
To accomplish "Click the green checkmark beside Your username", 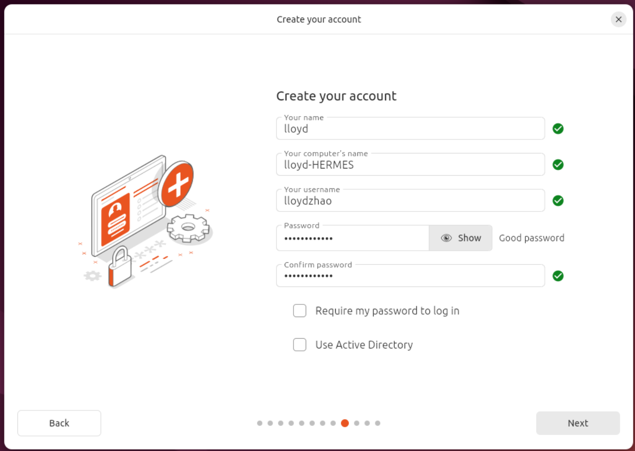I will pyautogui.click(x=558, y=201).
